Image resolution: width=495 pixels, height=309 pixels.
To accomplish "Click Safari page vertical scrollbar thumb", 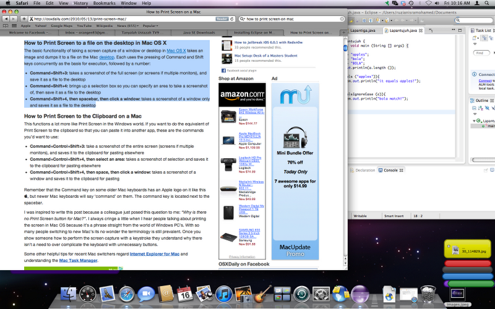I will [345, 48].
